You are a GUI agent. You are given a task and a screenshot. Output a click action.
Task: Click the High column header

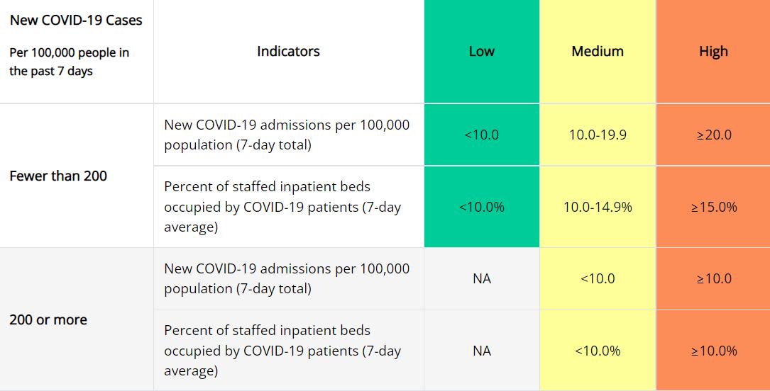tap(713, 52)
